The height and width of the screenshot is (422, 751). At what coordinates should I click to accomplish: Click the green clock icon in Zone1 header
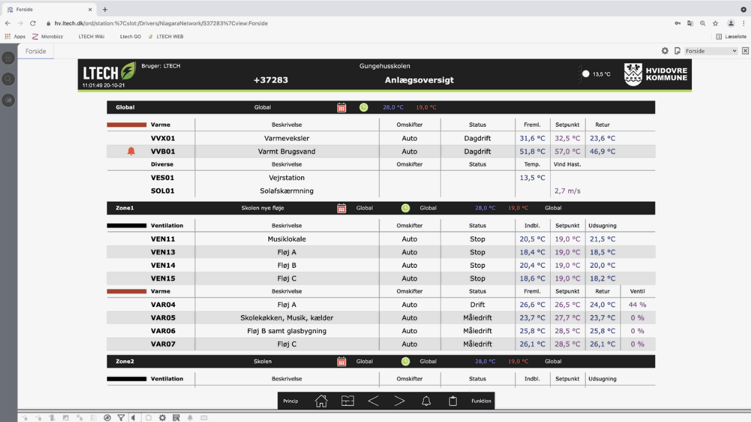(x=405, y=208)
